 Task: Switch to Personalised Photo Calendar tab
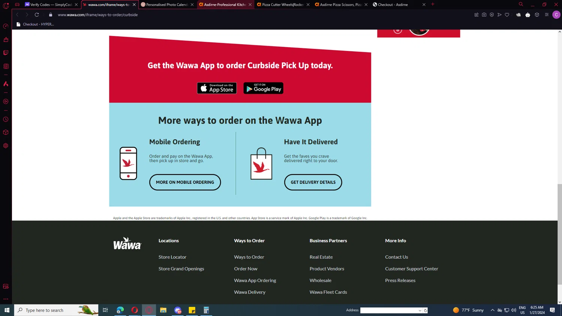click(x=167, y=4)
